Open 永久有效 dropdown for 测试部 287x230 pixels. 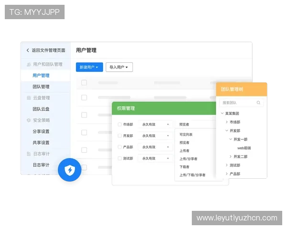coord(155,158)
